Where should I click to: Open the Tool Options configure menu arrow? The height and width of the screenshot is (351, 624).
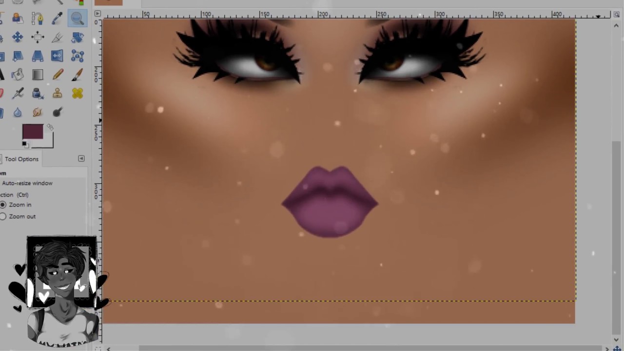pos(81,158)
